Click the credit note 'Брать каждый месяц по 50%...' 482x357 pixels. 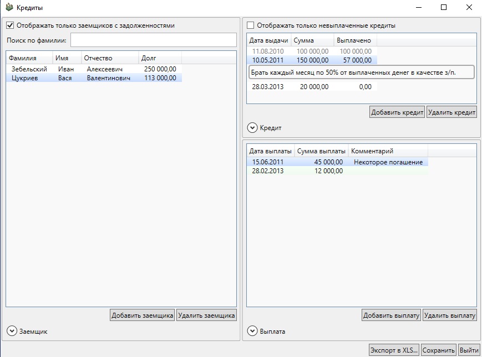[362, 73]
